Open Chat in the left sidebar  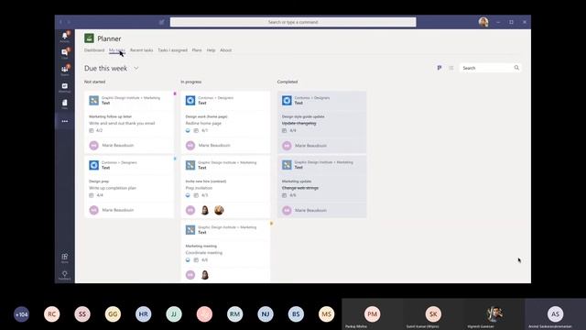(65, 53)
